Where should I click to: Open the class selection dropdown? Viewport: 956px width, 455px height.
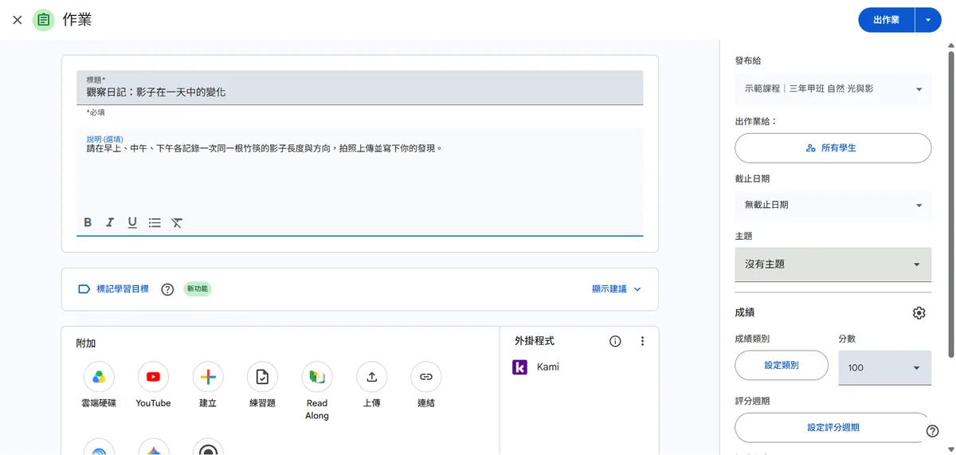tap(833, 88)
